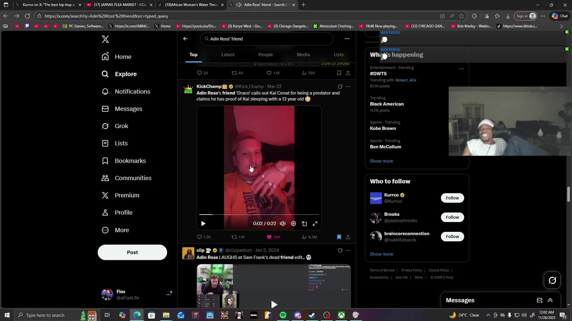Open Bookmarks in the sidebar
This screenshot has width=572, height=321.
click(x=124, y=160)
